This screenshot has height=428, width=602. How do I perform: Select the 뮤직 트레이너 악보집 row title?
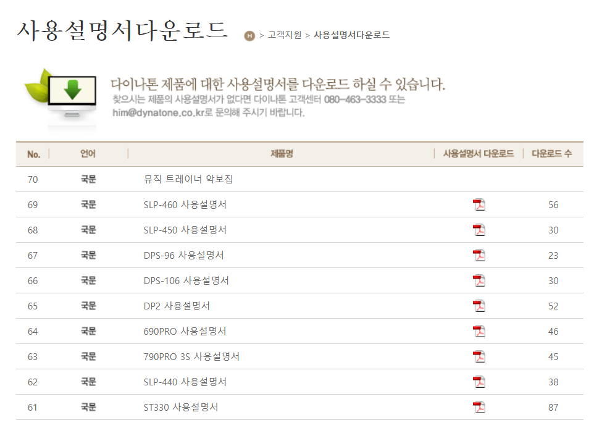pos(188,179)
